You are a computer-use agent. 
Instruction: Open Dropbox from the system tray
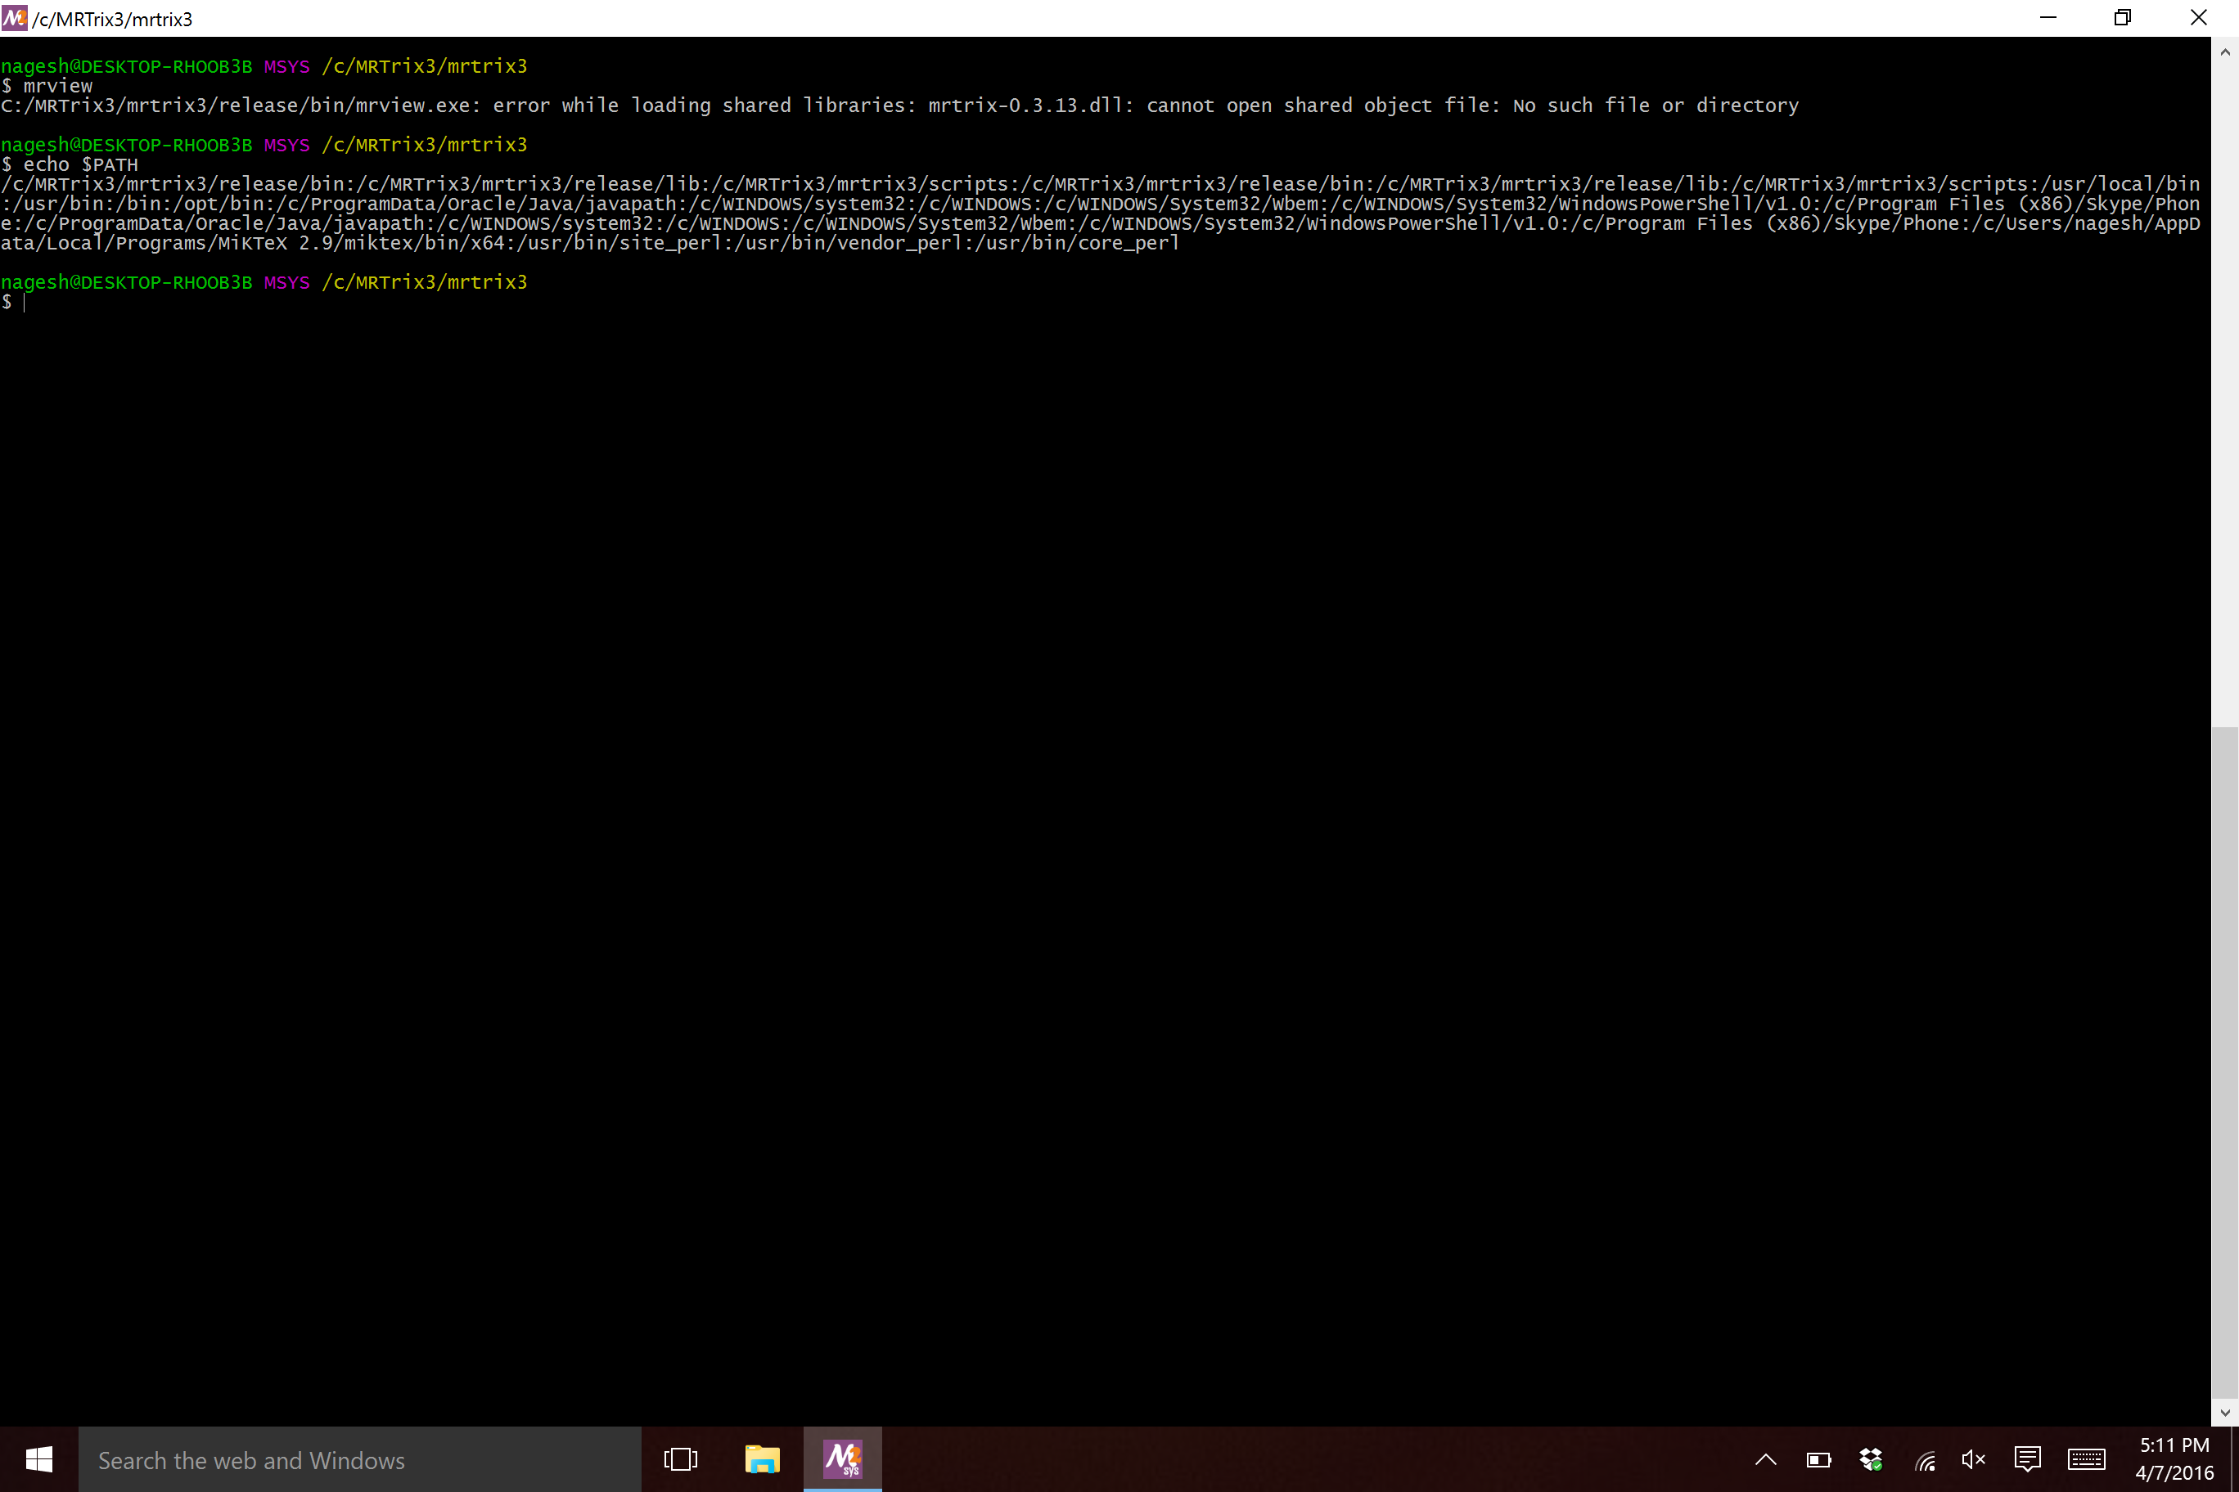[x=1871, y=1458]
